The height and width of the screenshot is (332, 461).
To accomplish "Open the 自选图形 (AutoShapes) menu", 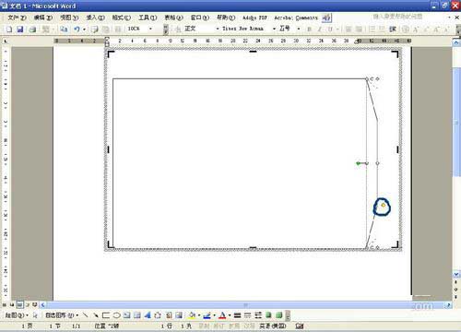I will click(x=62, y=315).
